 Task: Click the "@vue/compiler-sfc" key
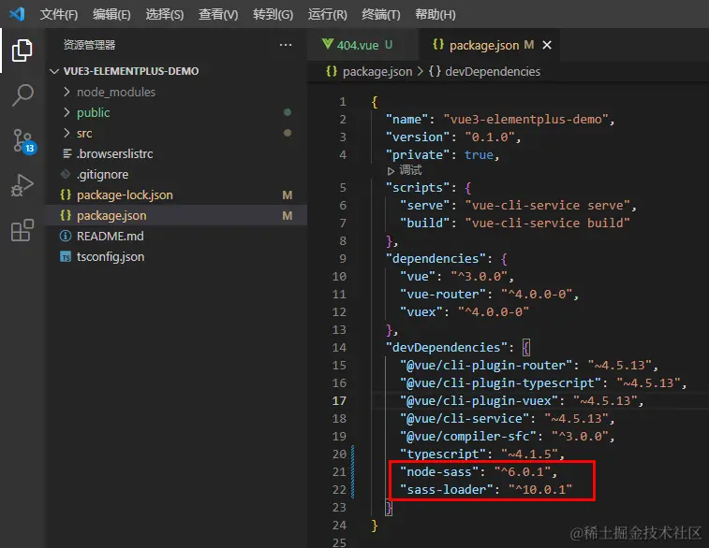tap(468, 436)
